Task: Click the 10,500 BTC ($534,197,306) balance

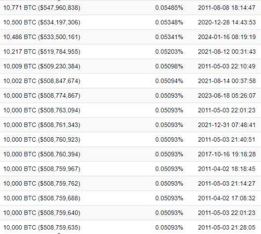Action: click(42, 22)
